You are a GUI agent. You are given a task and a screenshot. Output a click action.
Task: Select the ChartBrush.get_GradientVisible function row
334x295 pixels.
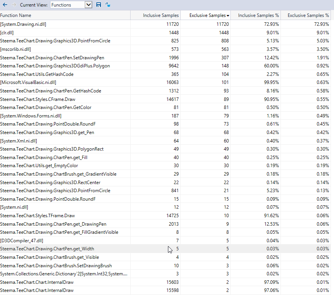(x=165, y=174)
